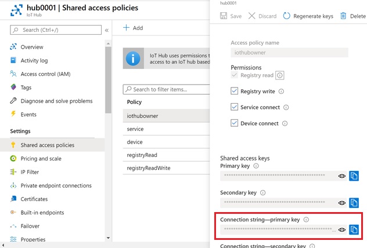367x248 pixels.
Task: Select the iothubowner policy row
Action: click(x=166, y=116)
